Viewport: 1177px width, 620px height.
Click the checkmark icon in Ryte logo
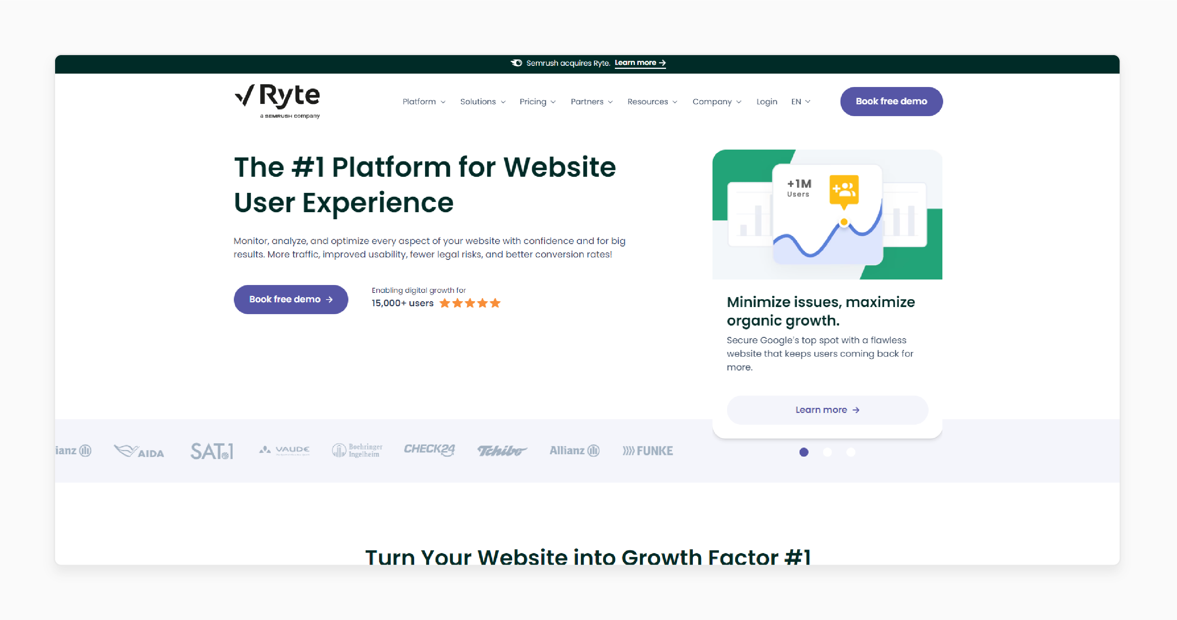tap(244, 95)
